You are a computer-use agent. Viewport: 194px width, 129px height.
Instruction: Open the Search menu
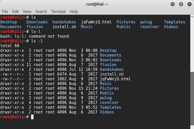41,12
